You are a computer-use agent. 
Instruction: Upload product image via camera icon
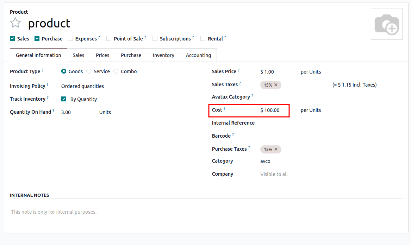pyautogui.click(x=387, y=24)
